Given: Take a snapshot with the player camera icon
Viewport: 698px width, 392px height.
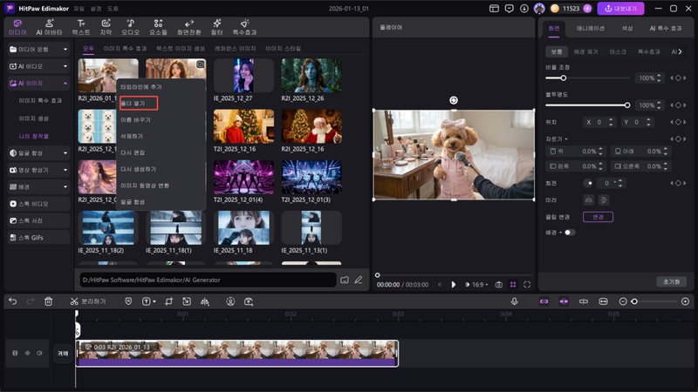Looking at the screenshot, I should click(498, 284).
